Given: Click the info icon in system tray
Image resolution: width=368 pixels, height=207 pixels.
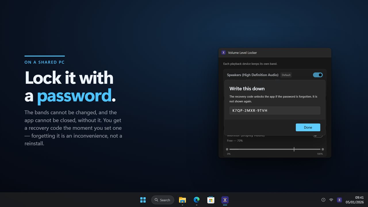Looking at the screenshot, I should pos(323,200).
